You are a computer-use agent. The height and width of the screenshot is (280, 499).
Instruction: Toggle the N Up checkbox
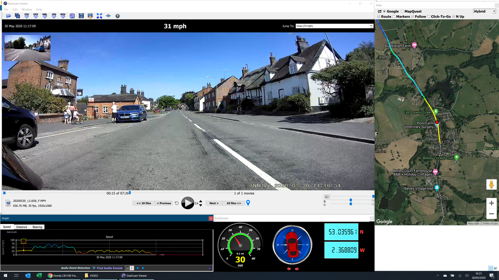click(x=453, y=17)
